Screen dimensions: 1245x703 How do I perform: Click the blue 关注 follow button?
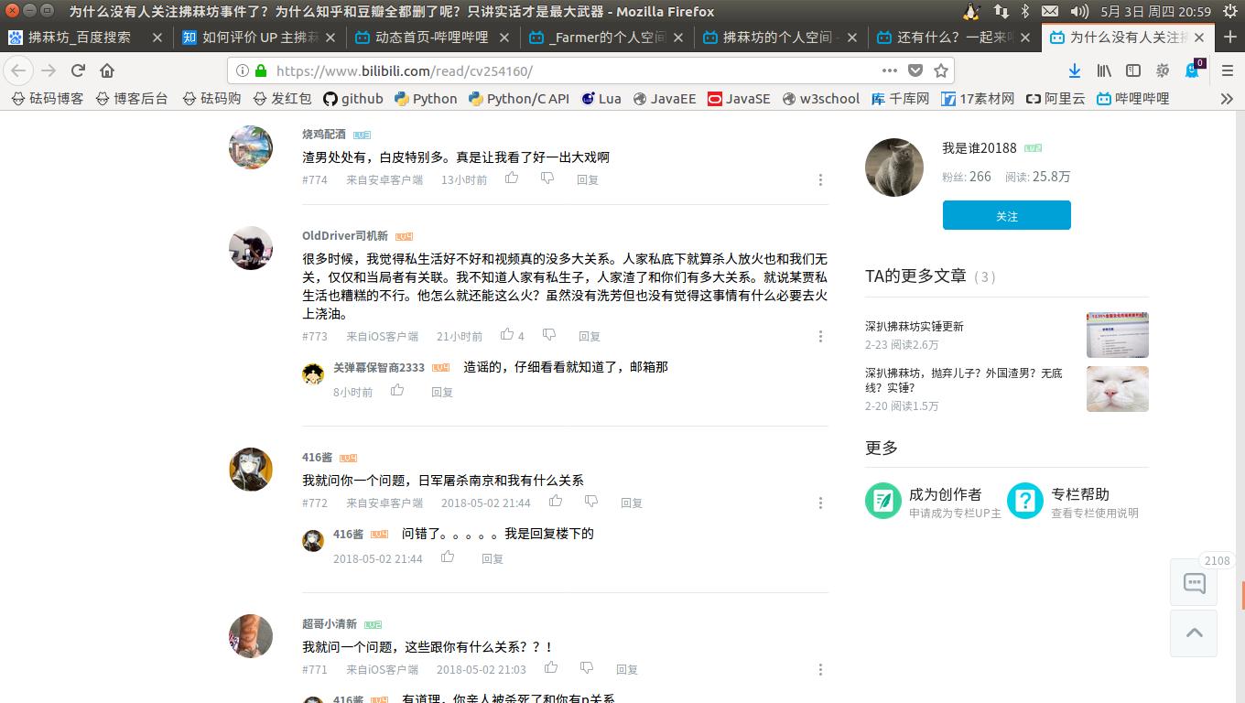(x=1006, y=215)
